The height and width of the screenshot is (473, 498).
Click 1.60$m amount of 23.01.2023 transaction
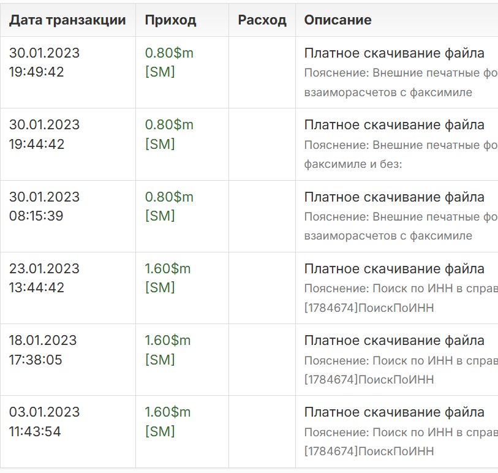[x=168, y=269]
